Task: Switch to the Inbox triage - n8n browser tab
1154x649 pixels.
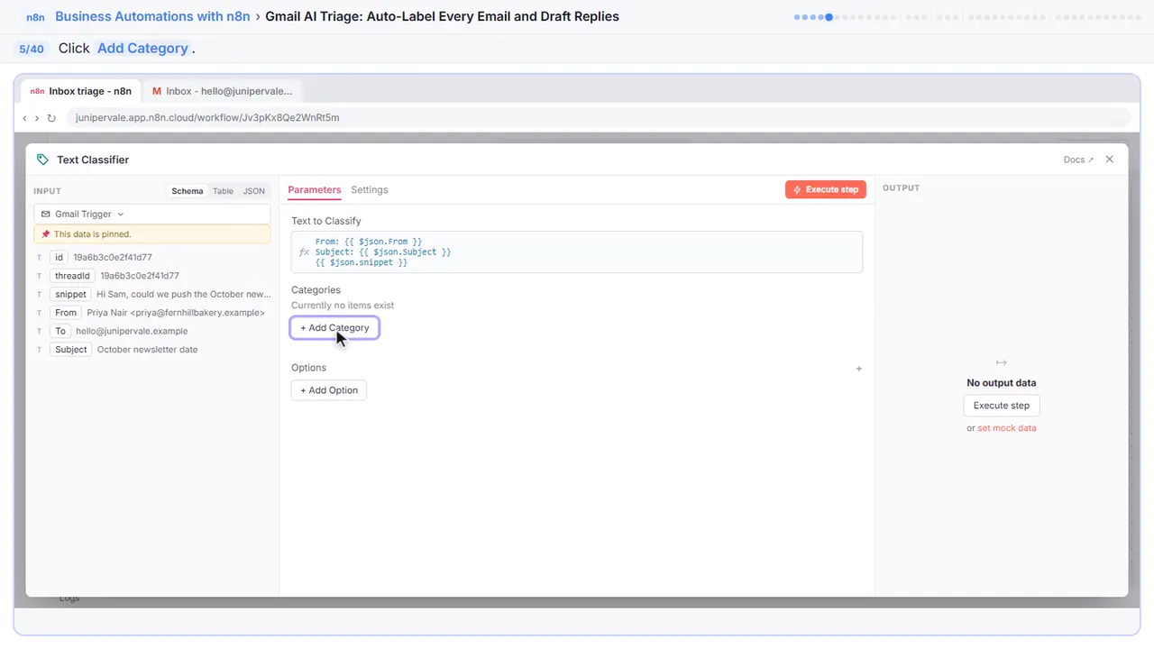Action: [x=81, y=91]
